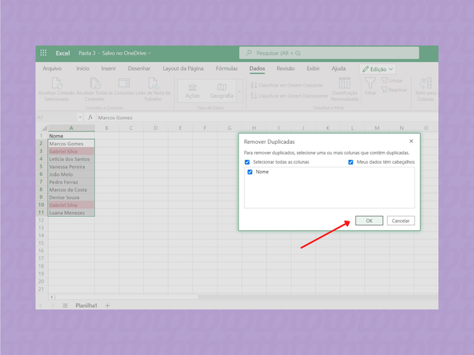This screenshot has height=355, width=474.
Task: Click the Pesquisar search box
Action: 329,53
